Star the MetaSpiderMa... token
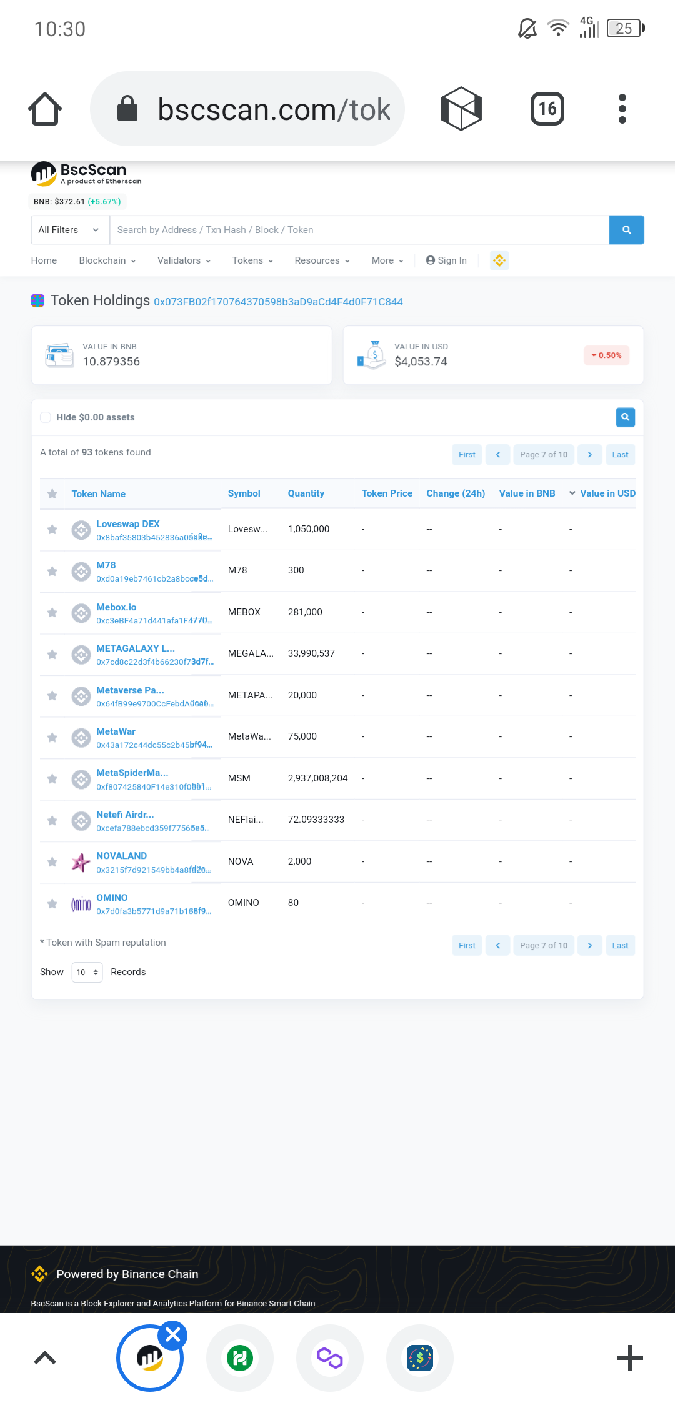Image resolution: width=675 pixels, height=1403 pixels. point(52,779)
